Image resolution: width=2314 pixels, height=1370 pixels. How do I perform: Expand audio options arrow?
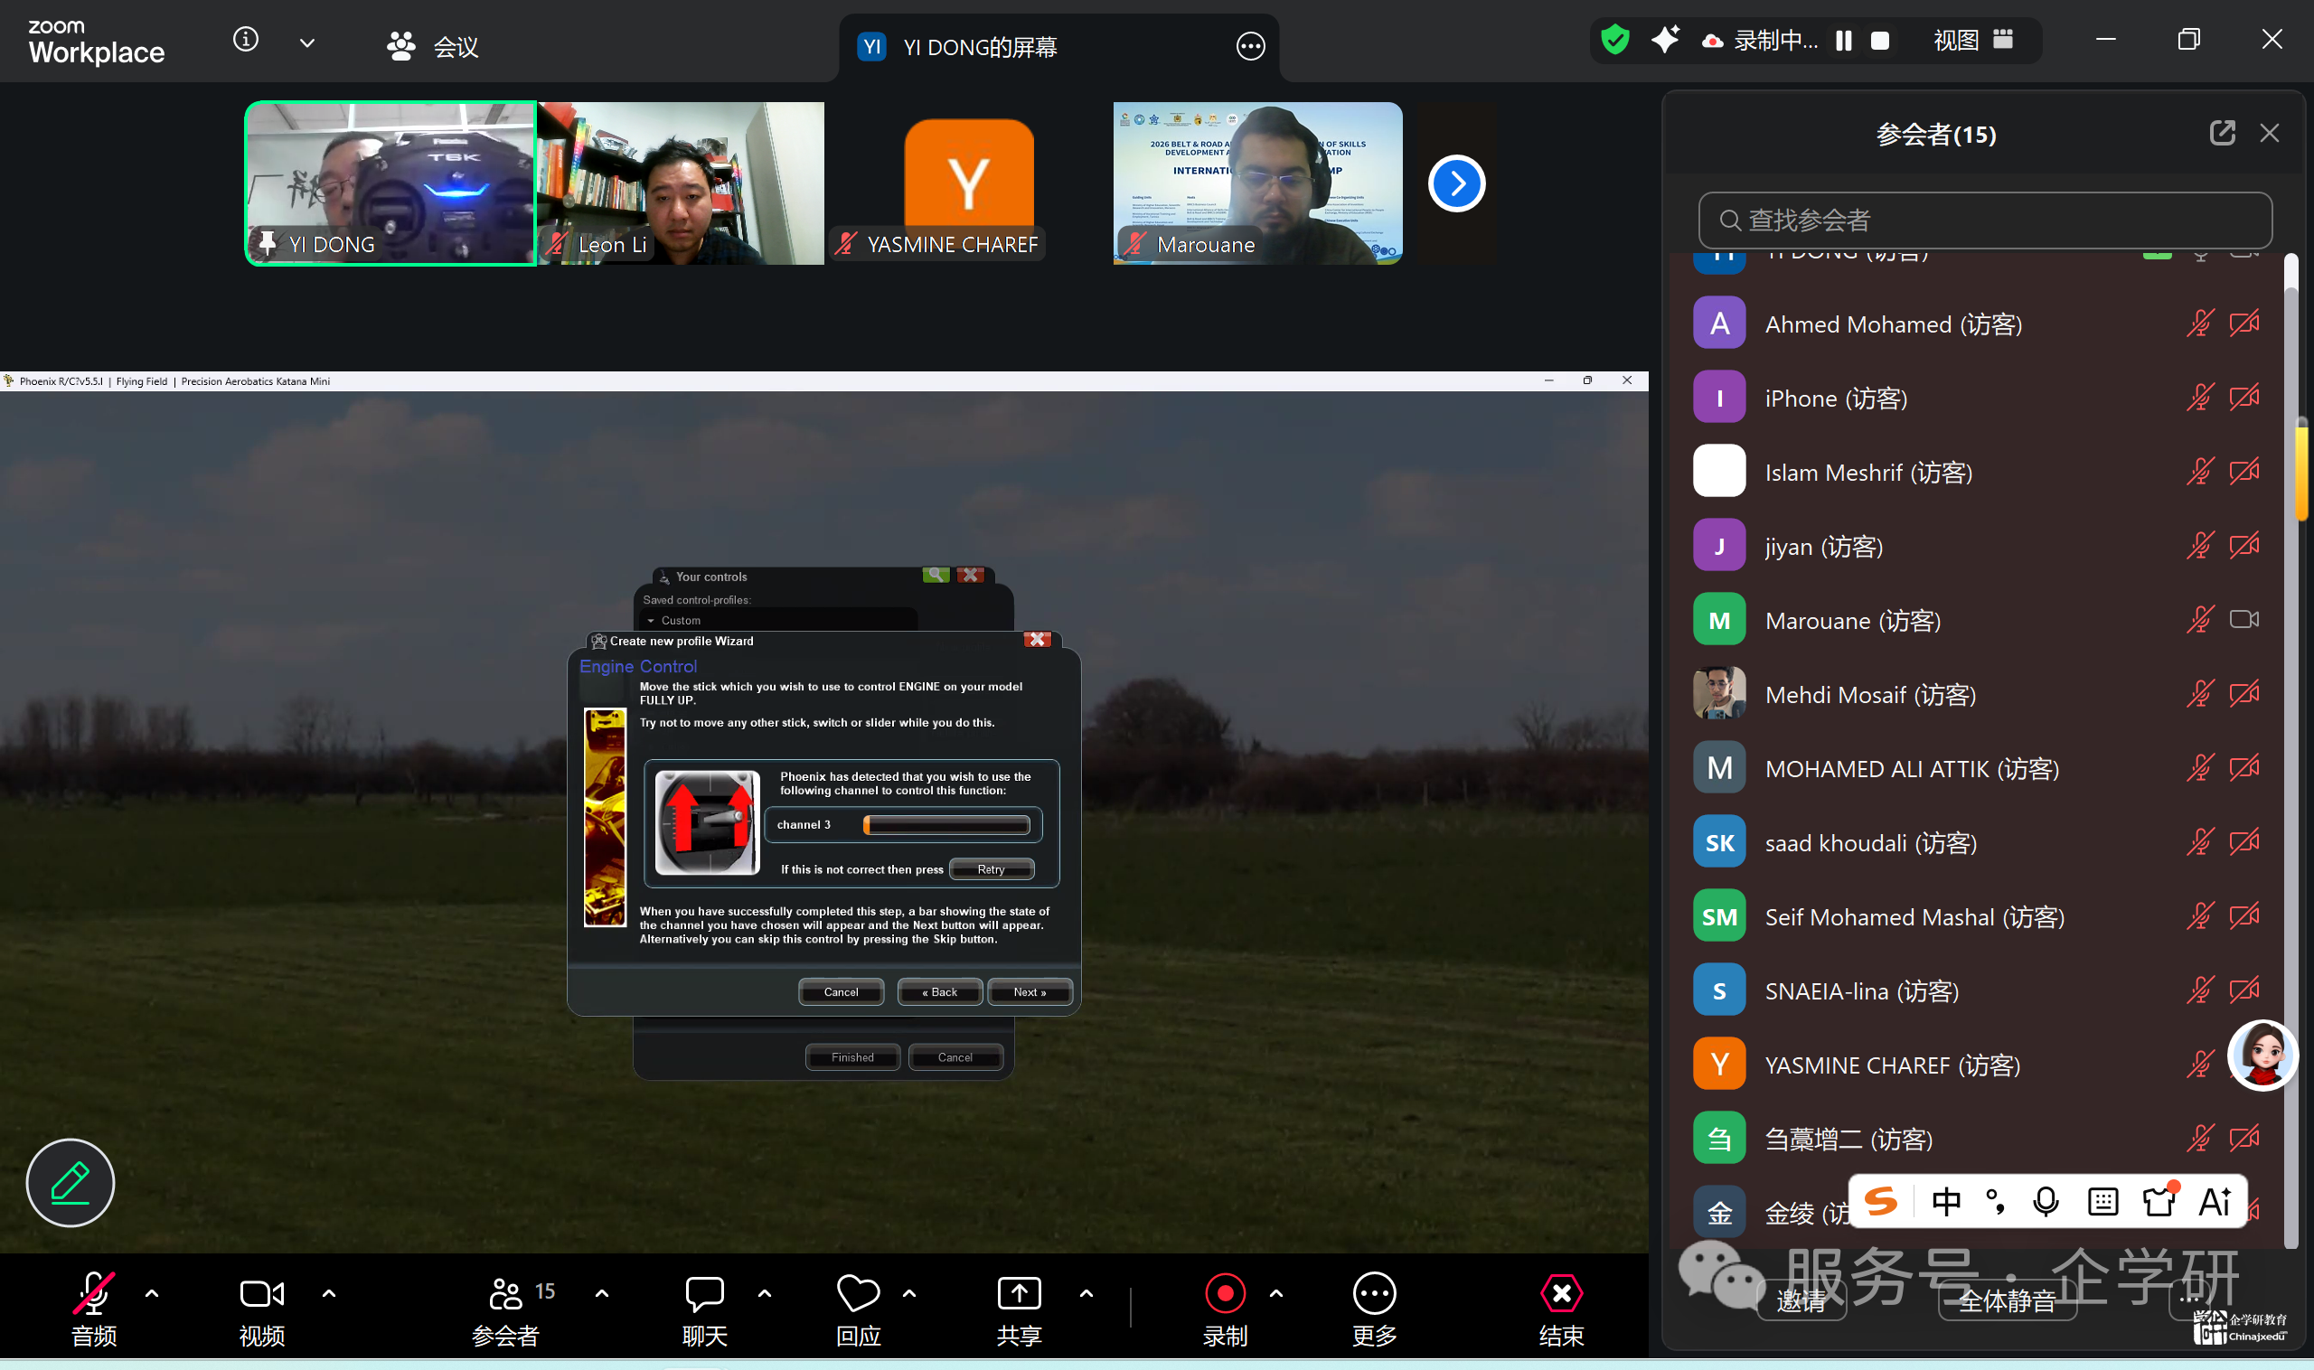pos(153,1293)
